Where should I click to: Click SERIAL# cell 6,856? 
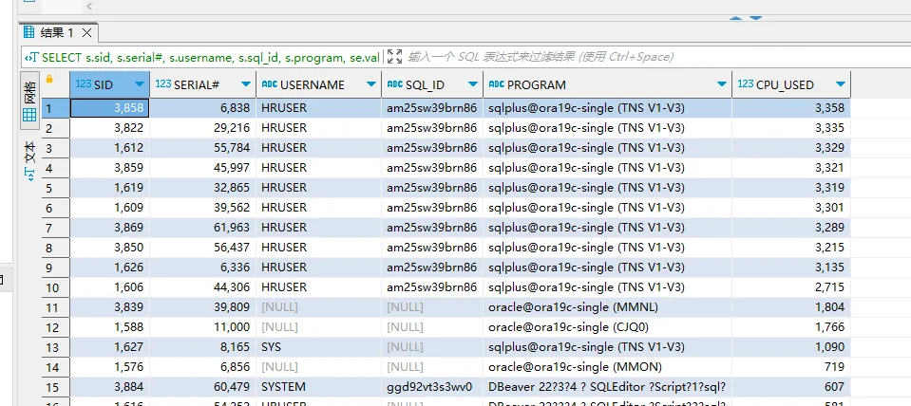pyautogui.click(x=202, y=367)
